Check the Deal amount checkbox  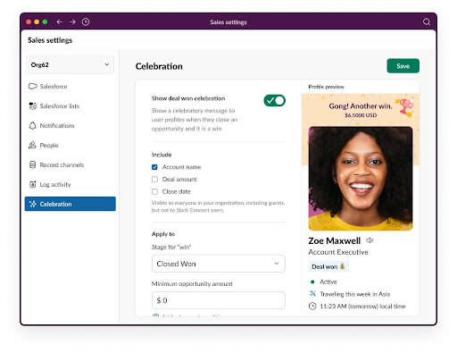click(154, 179)
